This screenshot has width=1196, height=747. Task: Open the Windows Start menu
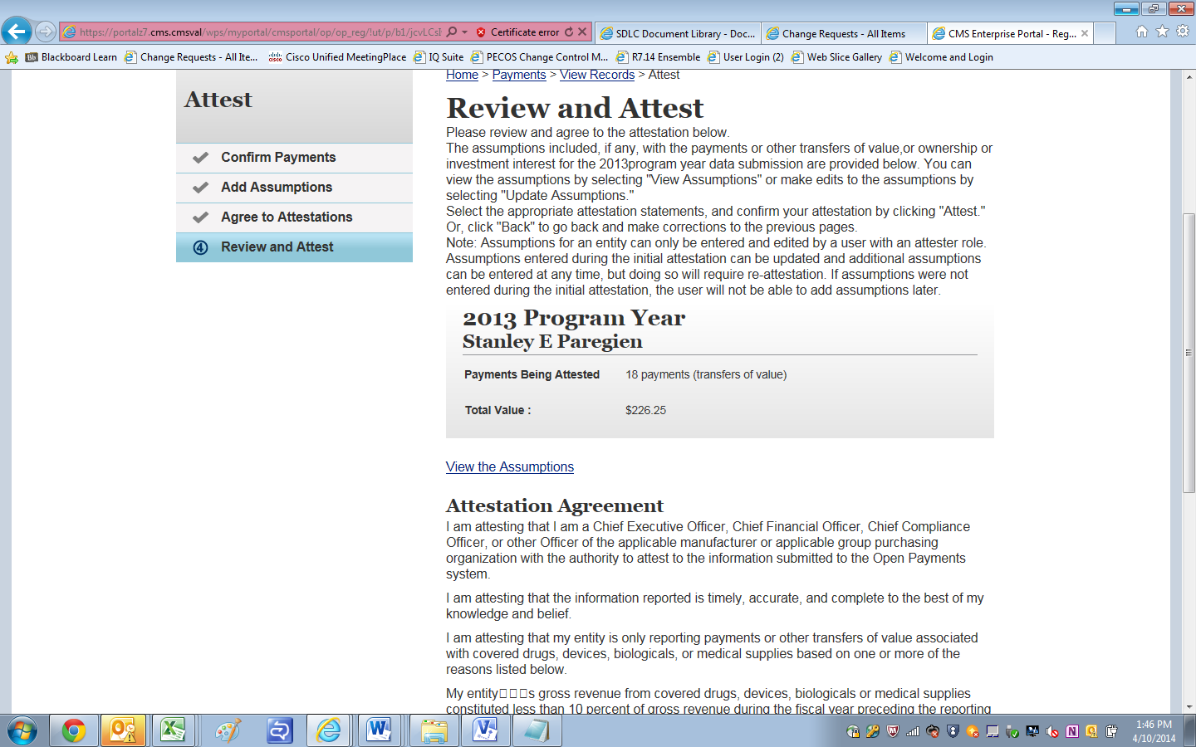[22, 730]
